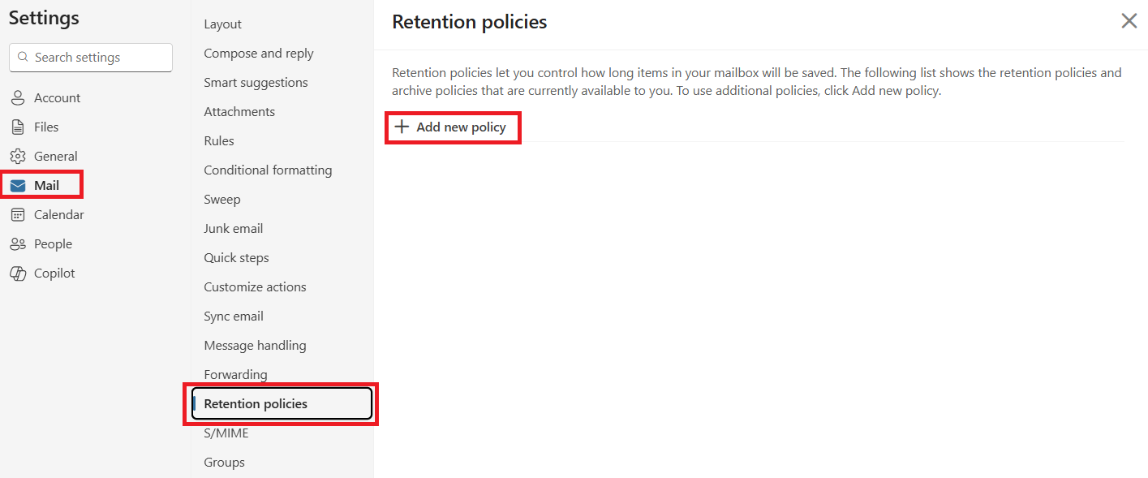The height and width of the screenshot is (478, 1148).
Task: Open the Layout settings page
Action: pyautogui.click(x=223, y=24)
